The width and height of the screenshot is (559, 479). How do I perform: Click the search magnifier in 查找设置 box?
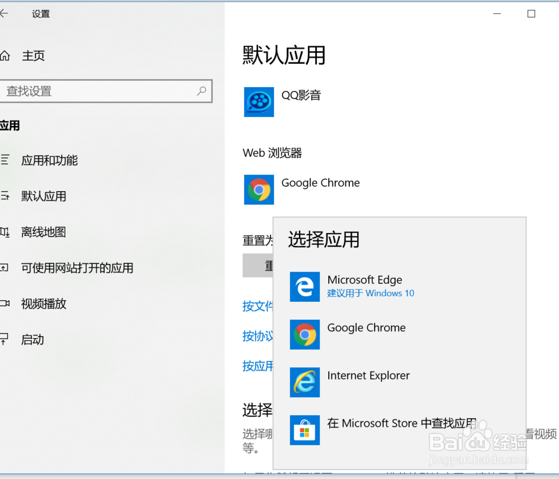tap(201, 91)
